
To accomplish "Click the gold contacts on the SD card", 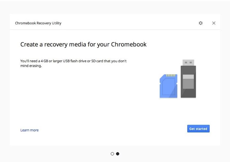I will pyautogui.click(x=171, y=76).
